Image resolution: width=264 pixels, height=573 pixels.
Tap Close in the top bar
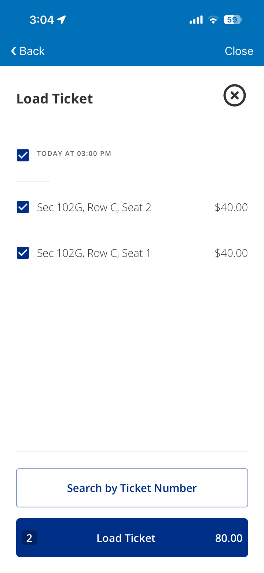coord(239,51)
